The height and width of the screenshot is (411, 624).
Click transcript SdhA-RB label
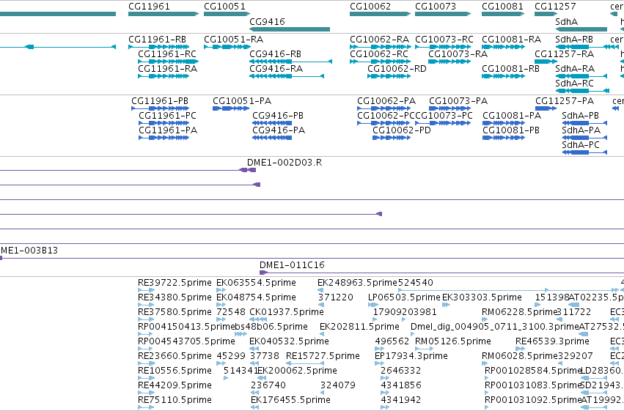pos(574,40)
